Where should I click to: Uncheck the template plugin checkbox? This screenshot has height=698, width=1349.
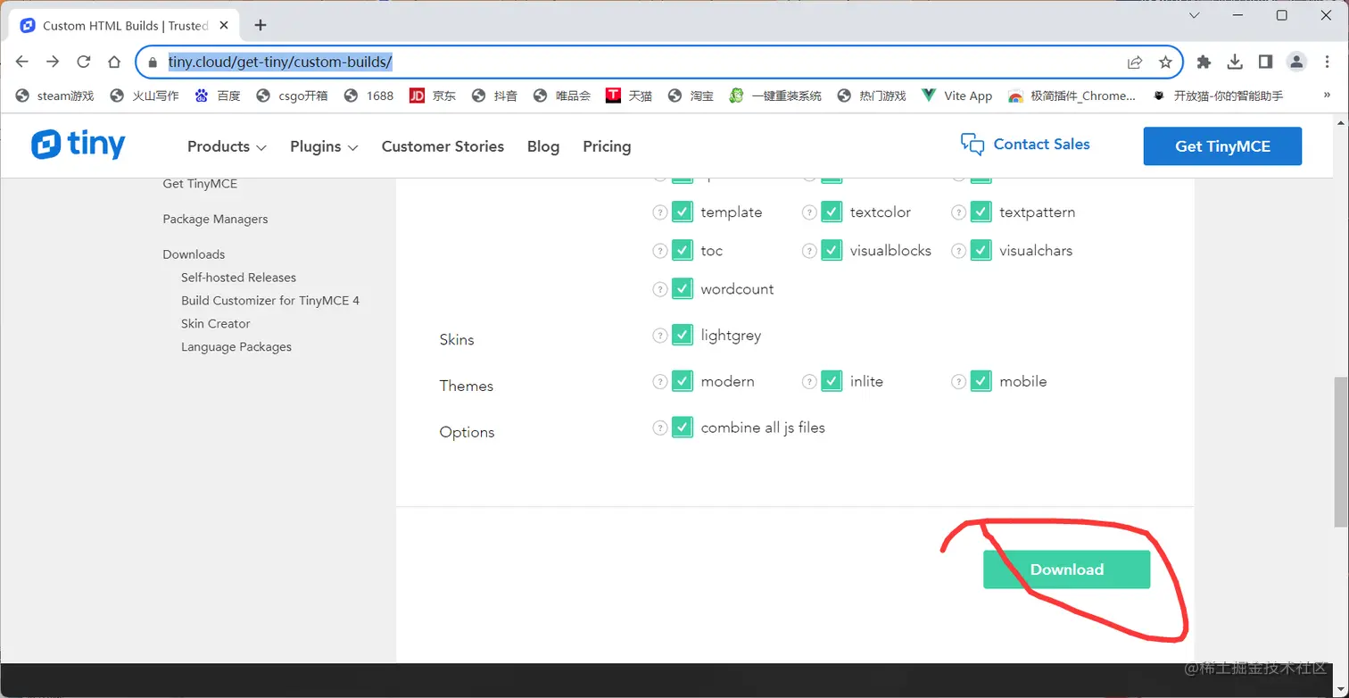pyautogui.click(x=683, y=212)
